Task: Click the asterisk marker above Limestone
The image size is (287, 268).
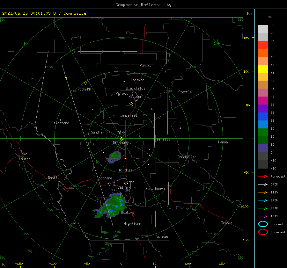Action: tap(60, 120)
